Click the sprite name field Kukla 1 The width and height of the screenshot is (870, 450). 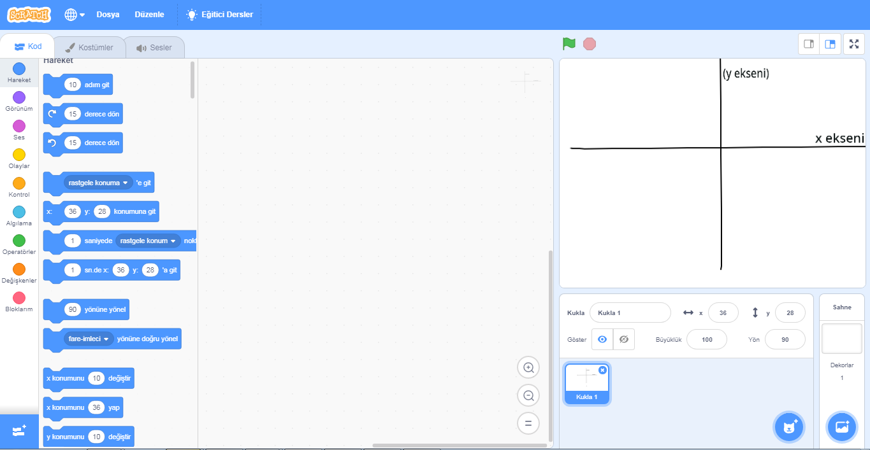tap(630, 313)
